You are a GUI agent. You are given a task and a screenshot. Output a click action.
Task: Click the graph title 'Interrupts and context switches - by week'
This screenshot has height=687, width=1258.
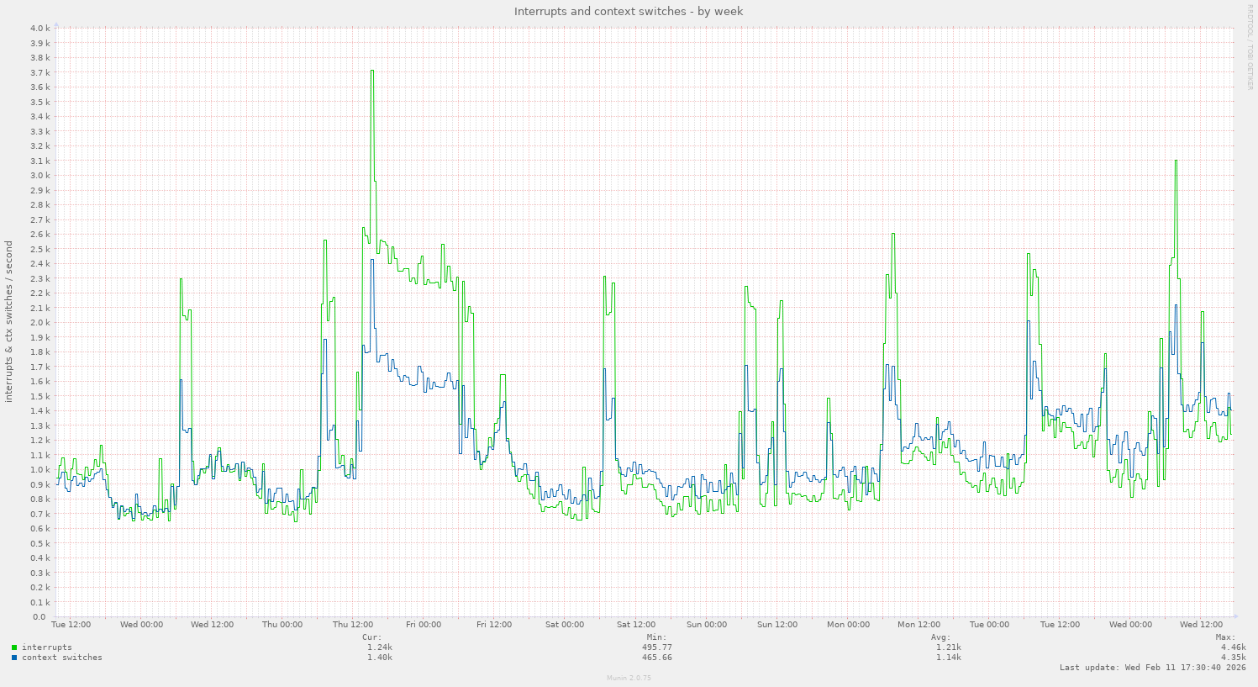tap(629, 11)
